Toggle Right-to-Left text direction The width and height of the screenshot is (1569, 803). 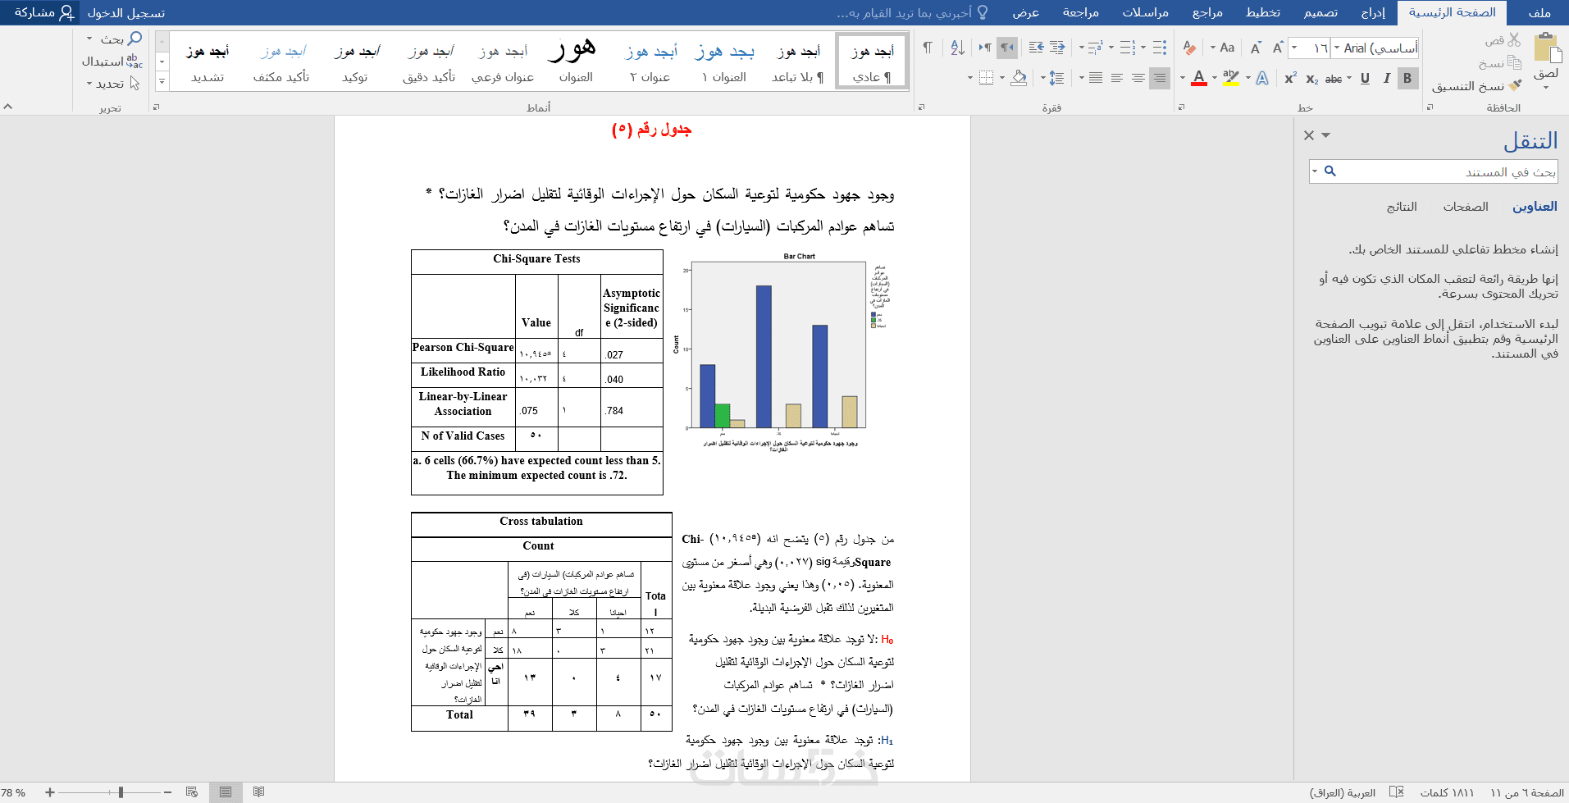pos(1007,48)
